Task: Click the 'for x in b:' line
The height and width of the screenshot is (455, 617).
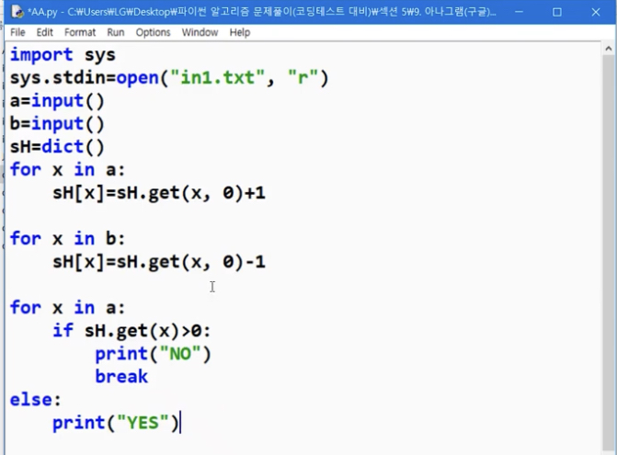Action: 67,239
